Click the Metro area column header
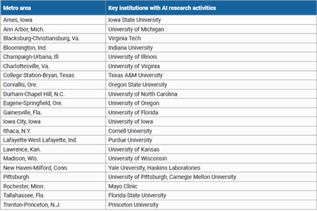 (x=53, y=8)
